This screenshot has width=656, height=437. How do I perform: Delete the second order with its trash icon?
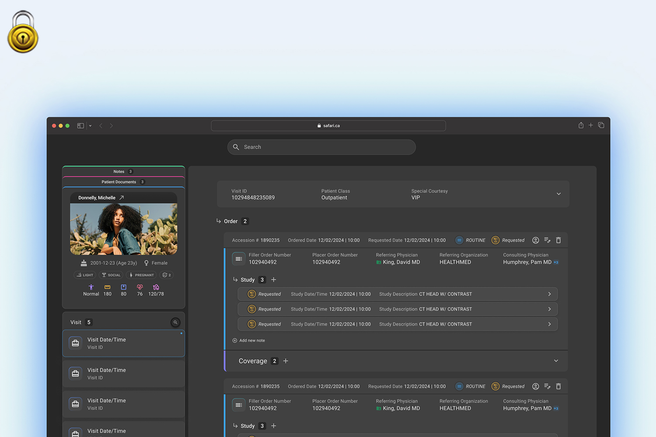pos(558,386)
